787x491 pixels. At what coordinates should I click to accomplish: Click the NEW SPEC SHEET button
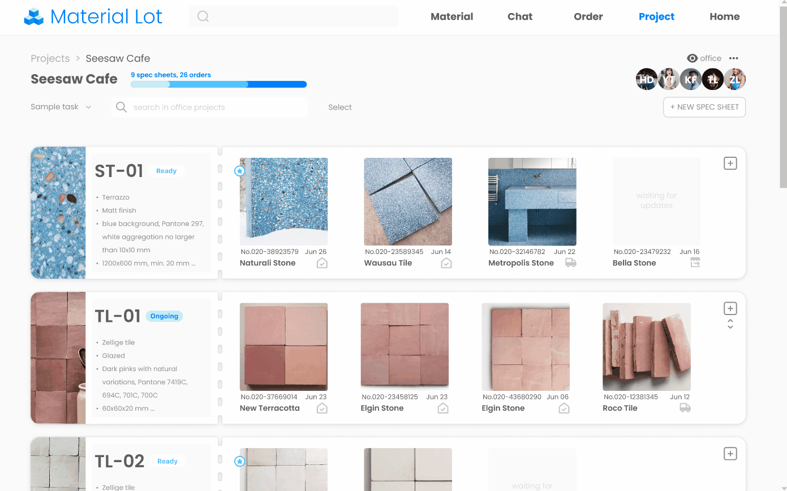(704, 107)
